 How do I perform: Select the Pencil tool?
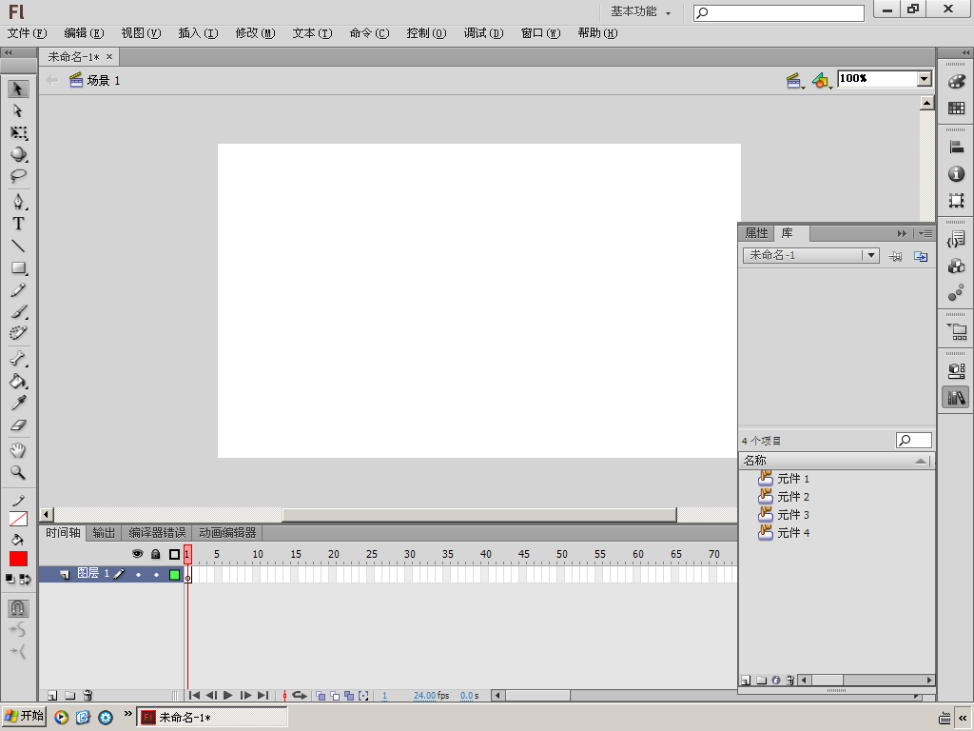click(x=18, y=290)
